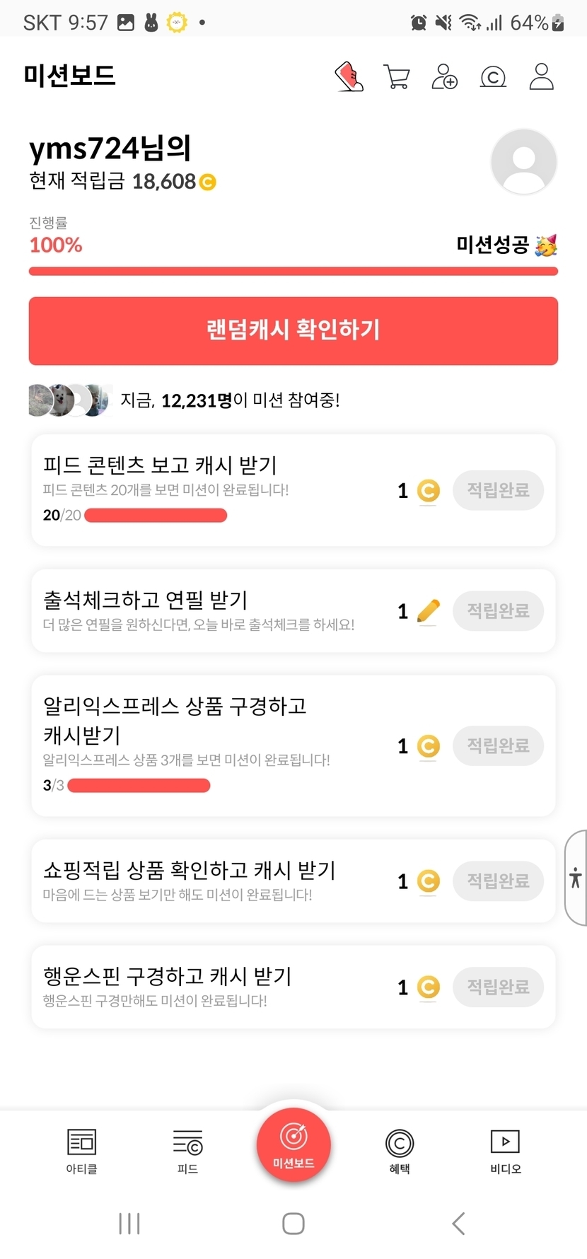Open the cash coin icon in header
The image size is (587, 1259).
tap(493, 76)
